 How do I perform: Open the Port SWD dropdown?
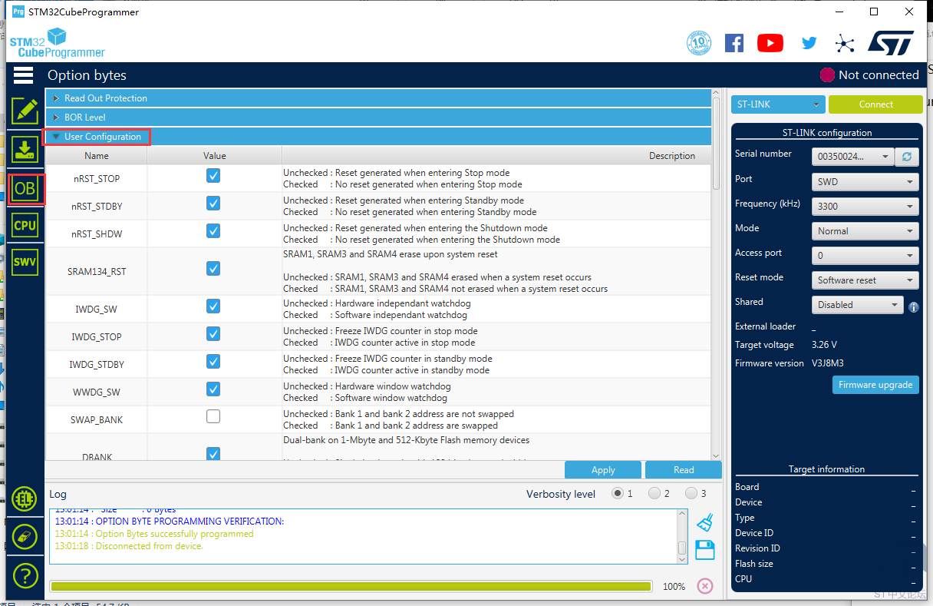pos(865,182)
